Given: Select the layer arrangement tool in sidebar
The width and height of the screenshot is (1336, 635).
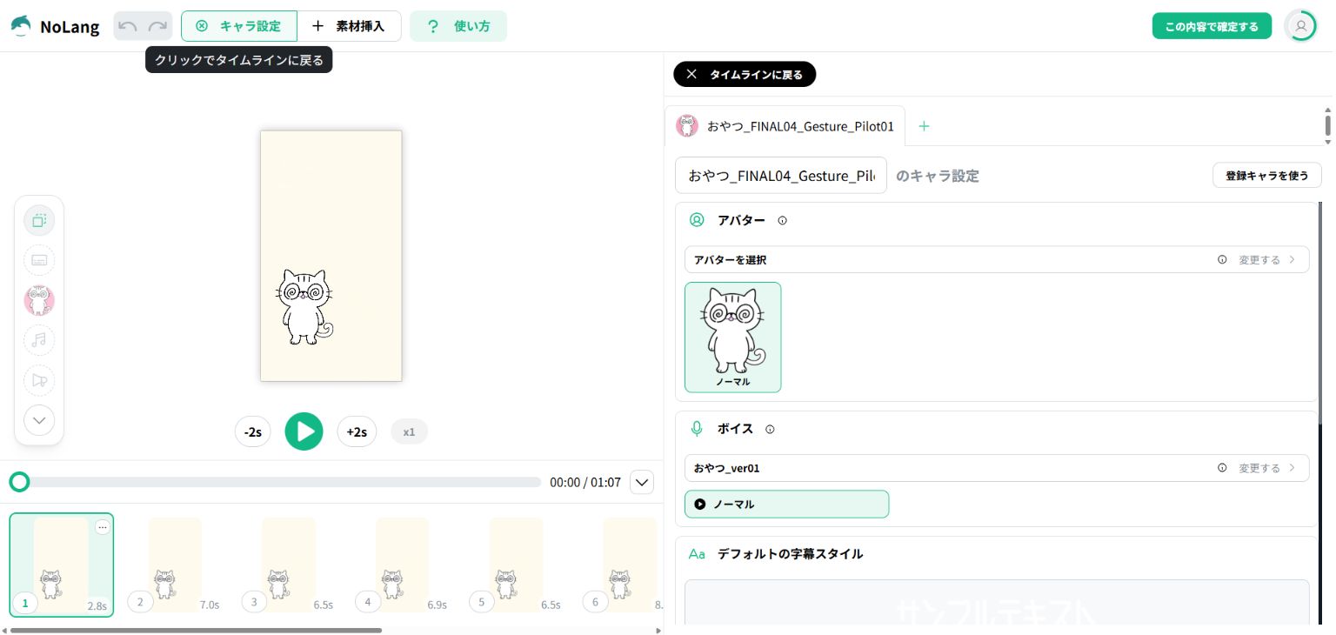Looking at the screenshot, I should 39,221.
